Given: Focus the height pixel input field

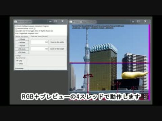Looking at the screenshot, I should (x=39, y=49).
